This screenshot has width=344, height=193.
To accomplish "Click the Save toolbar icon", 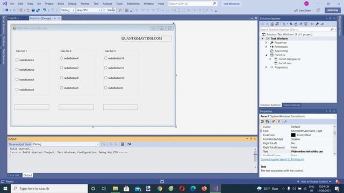I will 33,10.
